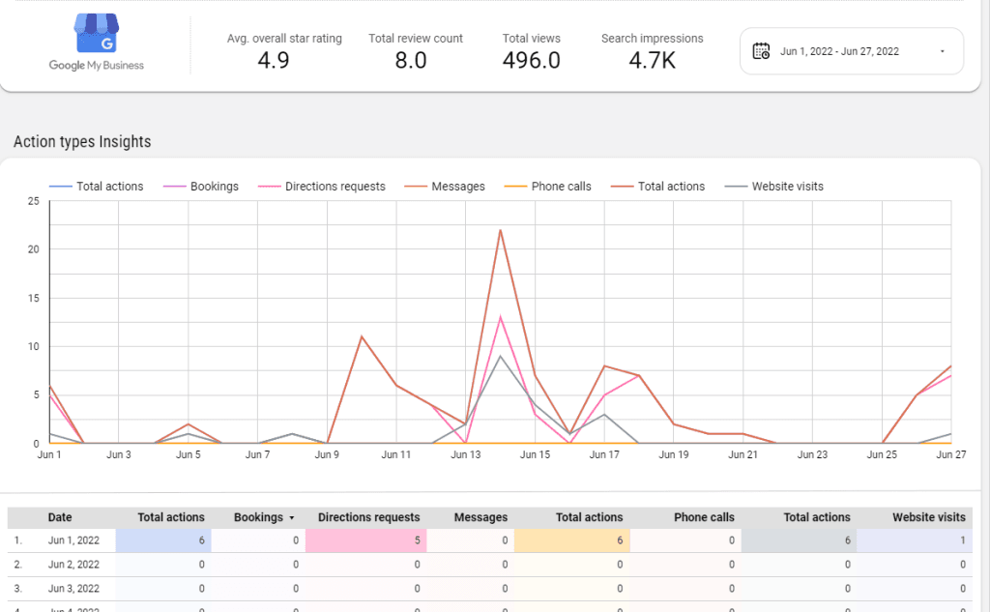Click the Website visits column header
This screenshot has width=990, height=612.
coord(928,517)
